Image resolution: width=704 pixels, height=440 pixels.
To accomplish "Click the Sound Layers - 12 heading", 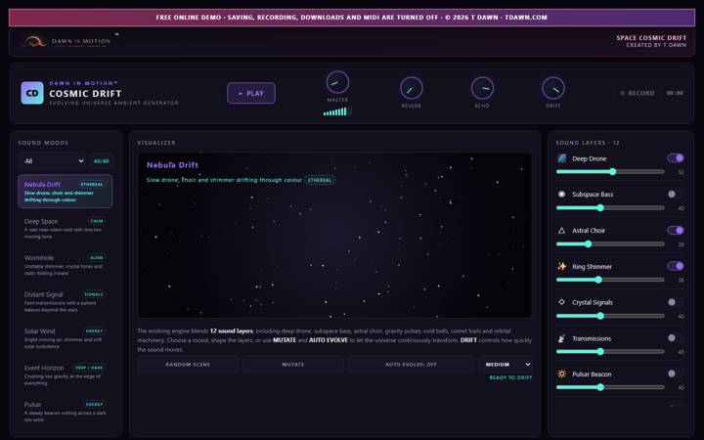I will 588,143.
